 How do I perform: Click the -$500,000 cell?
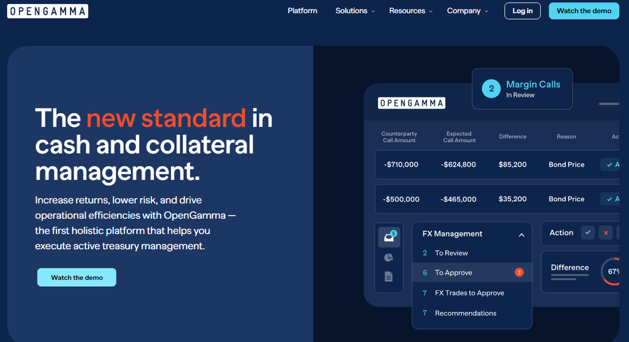click(401, 199)
